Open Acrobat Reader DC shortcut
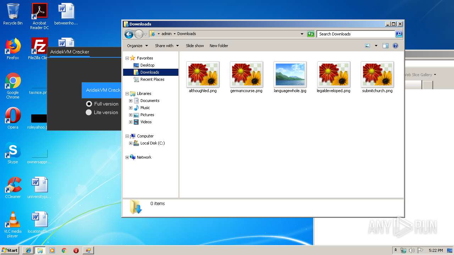This screenshot has height=255, width=454. point(39,16)
